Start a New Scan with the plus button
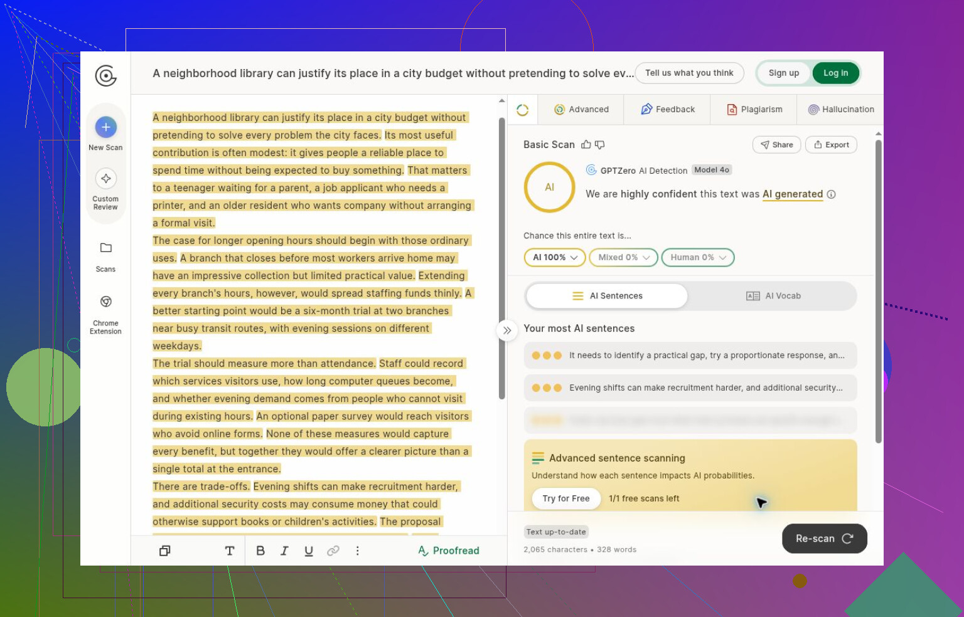 click(x=105, y=127)
